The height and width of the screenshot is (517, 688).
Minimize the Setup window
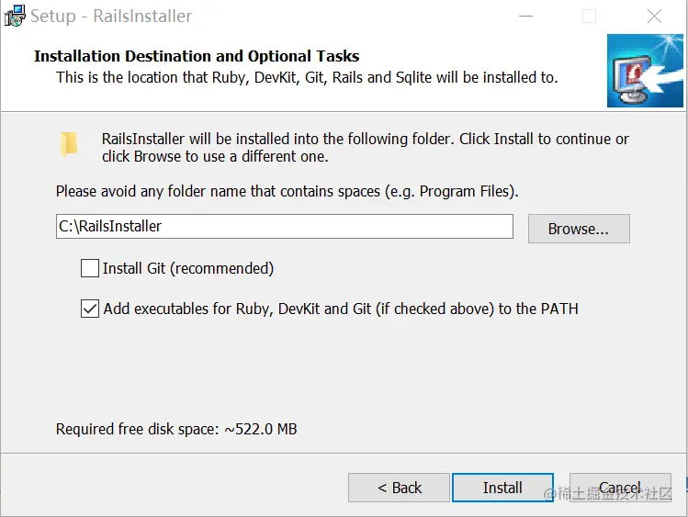525,17
